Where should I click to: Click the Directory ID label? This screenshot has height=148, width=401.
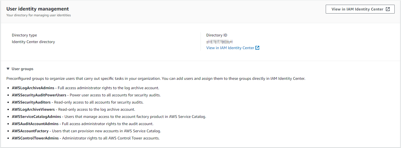pos(217,35)
